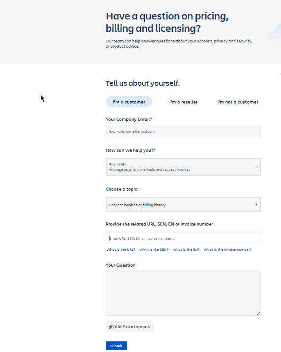The height and width of the screenshot is (352, 281).
Task: Click the chevron arrow on the topic dropdown
Action: coord(257,204)
